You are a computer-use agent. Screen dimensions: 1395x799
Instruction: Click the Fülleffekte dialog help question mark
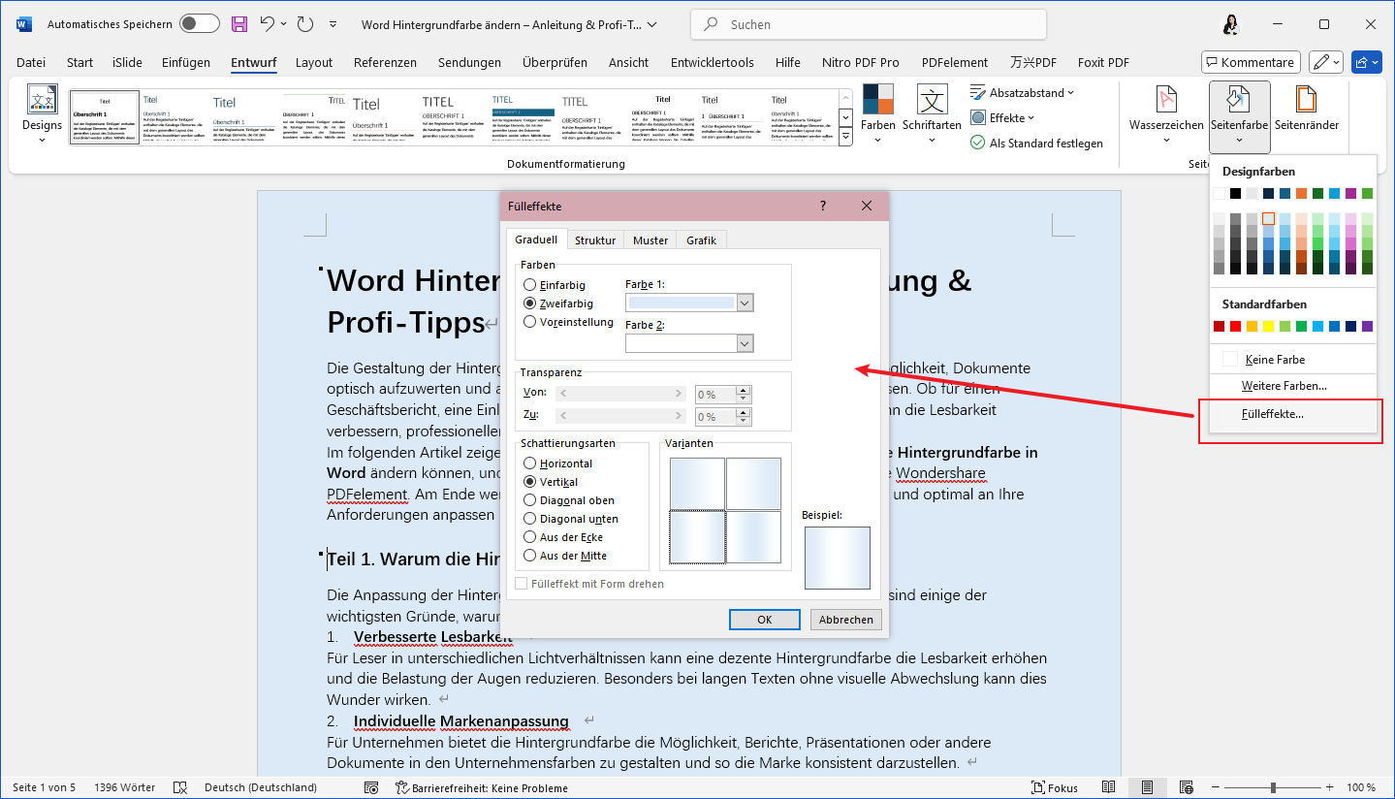click(823, 206)
